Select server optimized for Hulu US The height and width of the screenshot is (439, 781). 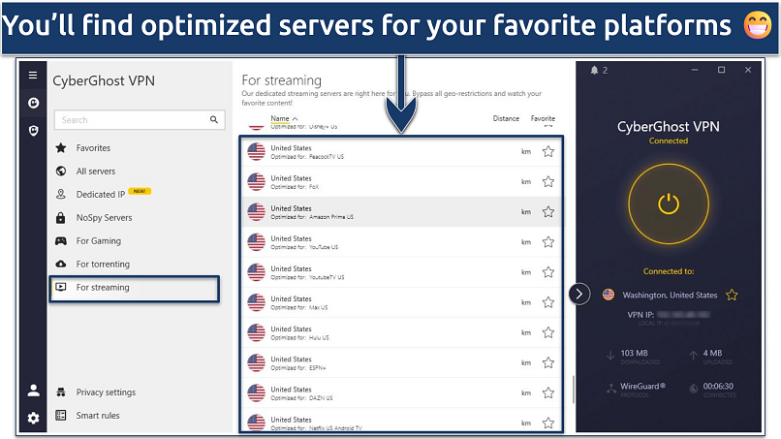401,332
